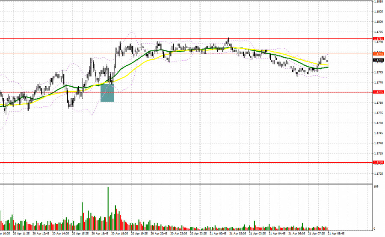The image size is (385, 237).
Task: Click the 21 Apr 08:45 time label
Action: click(336, 234)
